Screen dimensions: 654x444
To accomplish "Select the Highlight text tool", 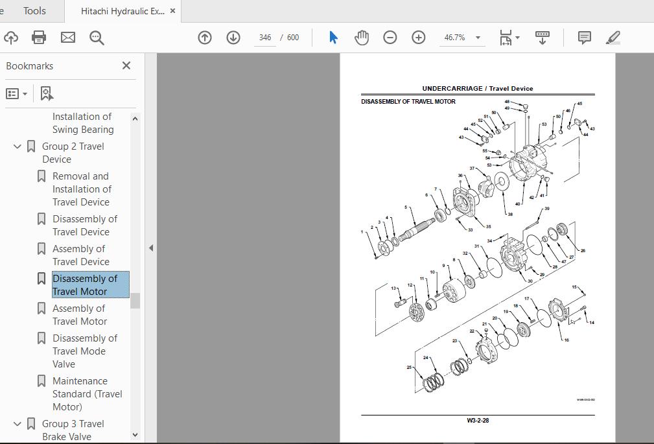I will tap(613, 37).
